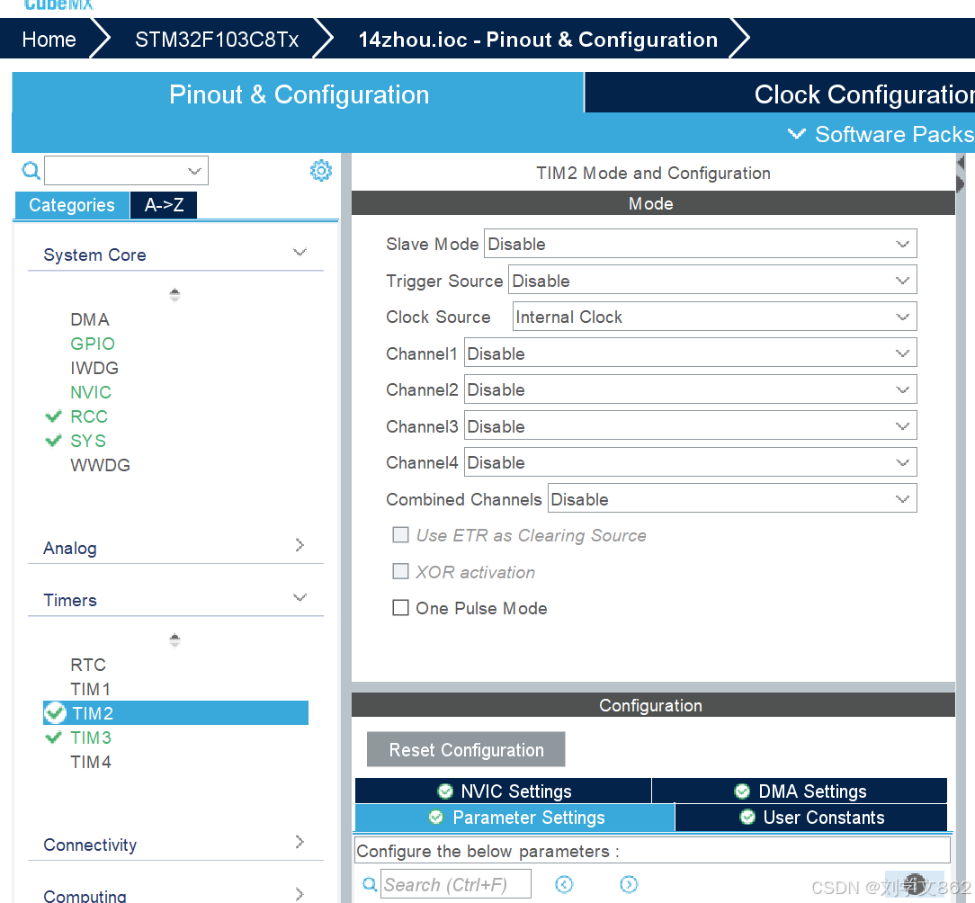Select DMA in System Core list

pos(90,319)
